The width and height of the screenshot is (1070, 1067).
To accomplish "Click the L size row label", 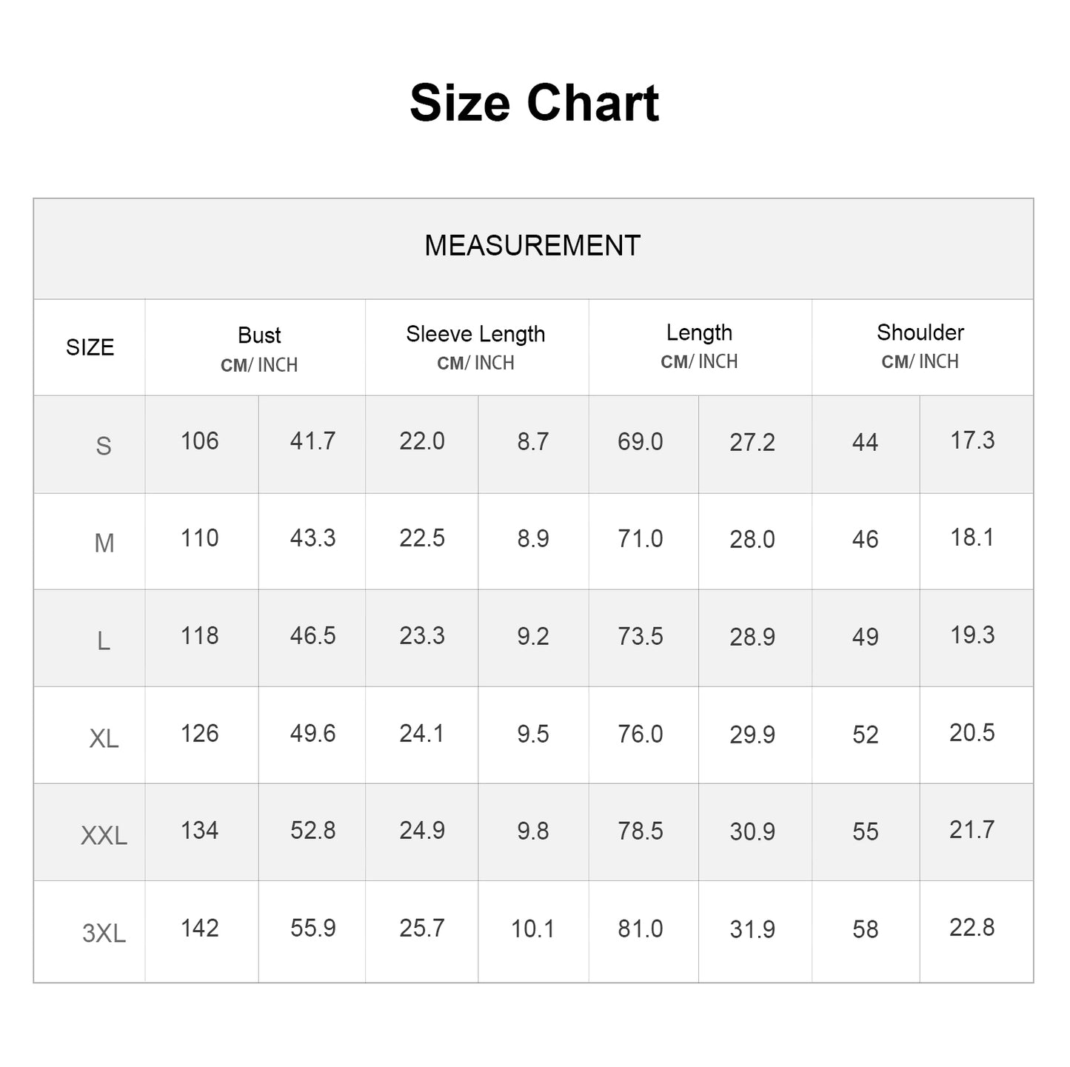I will coord(104,640).
